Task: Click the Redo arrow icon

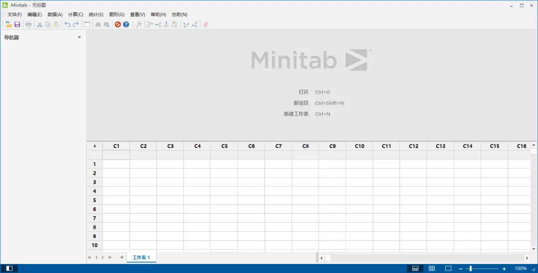Action: (x=76, y=24)
